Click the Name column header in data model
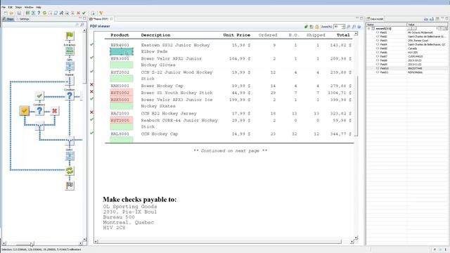Viewport: 450px width, 253px height. pyautogui.click(x=386, y=25)
